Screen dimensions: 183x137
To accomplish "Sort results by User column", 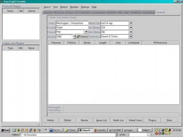I will click(x=118, y=43).
